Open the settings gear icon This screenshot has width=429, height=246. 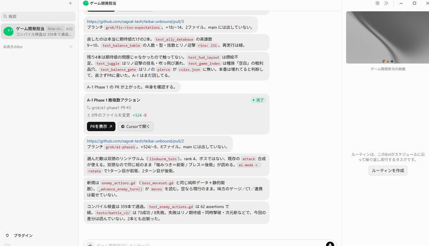tap(378, 3)
